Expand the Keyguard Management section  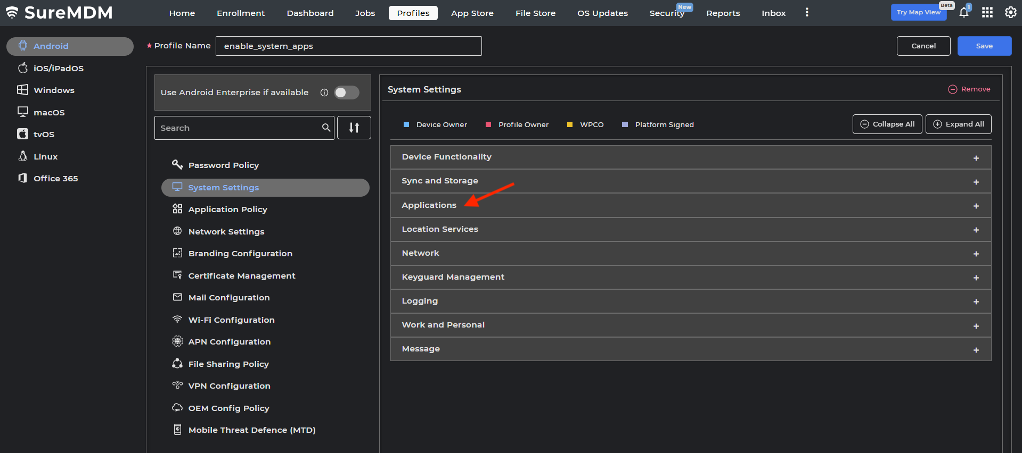pos(976,278)
